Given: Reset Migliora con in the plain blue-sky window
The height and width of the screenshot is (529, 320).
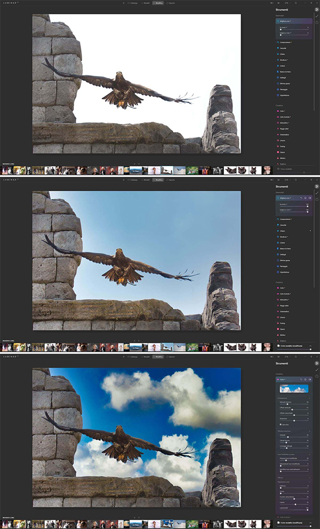Looking at the screenshot, I should point(302,198).
